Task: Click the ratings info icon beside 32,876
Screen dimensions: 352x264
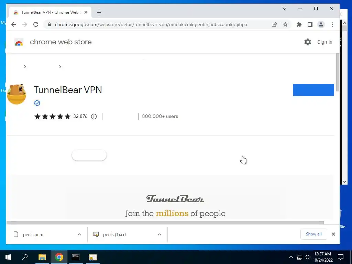Action: [x=94, y=117]
